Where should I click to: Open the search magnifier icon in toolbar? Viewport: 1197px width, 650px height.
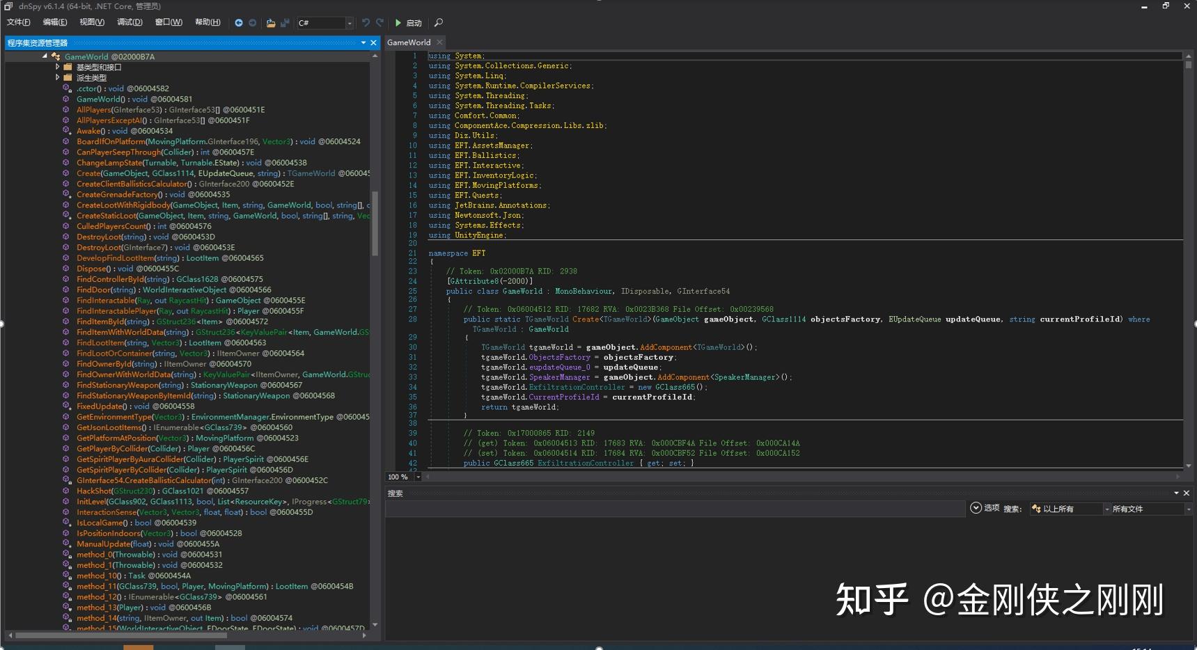[438, 23]
